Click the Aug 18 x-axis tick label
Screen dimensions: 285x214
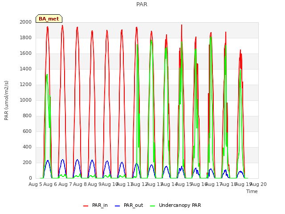[228, 184]
